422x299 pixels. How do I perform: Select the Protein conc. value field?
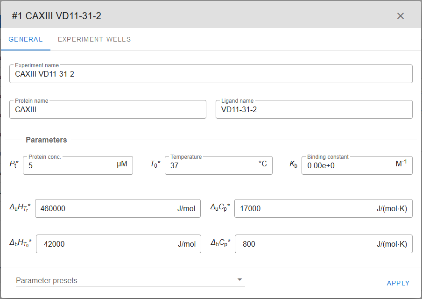(x=70, y=165)
